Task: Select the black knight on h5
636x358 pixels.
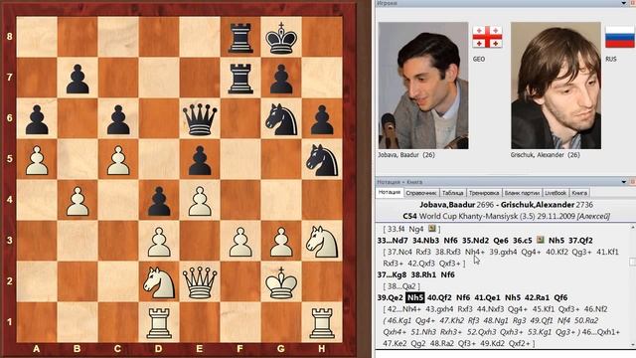Action: point(322,159)
